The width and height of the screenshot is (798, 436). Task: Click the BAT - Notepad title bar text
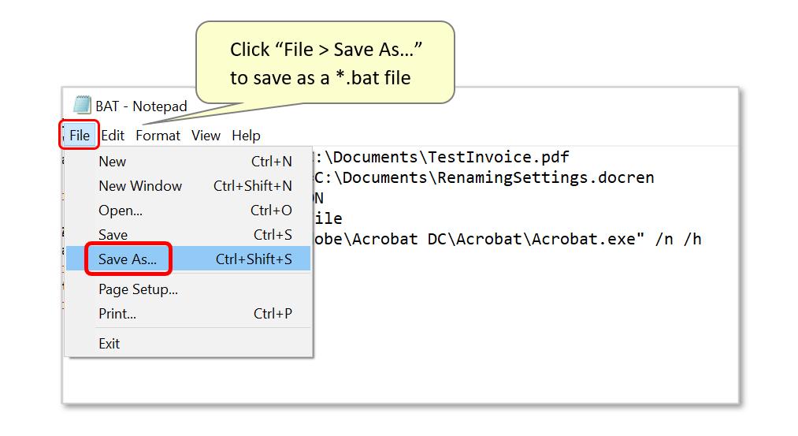coord(141,106)
